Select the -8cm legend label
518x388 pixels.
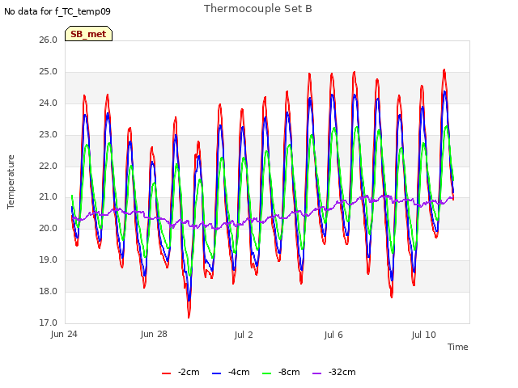coord(289,372)
